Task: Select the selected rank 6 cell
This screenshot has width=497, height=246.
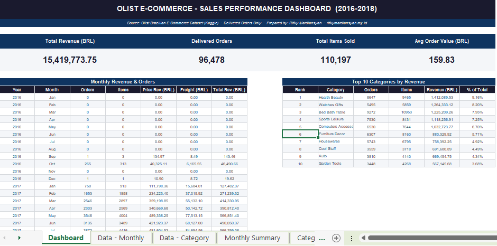Action: pyautogui.click(x=300, y=134)
